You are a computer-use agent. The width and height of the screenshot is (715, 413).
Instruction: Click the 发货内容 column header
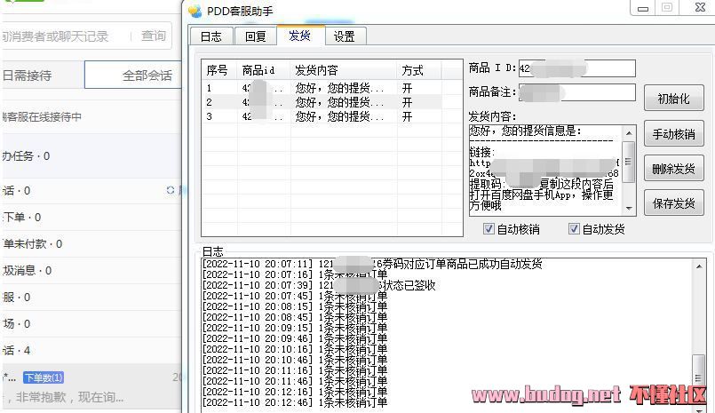point(344,70)
